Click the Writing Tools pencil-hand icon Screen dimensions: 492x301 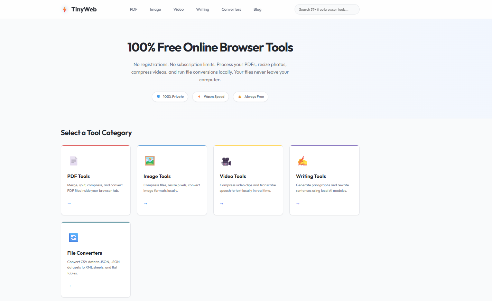click(x=302, y=161)
